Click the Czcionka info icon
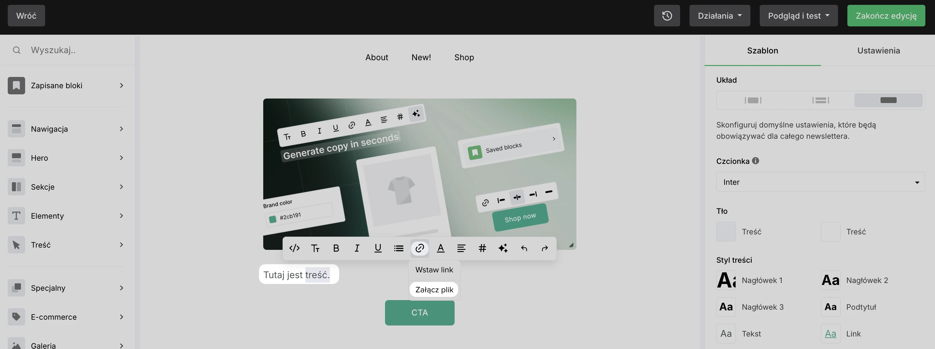Screen dimensions: 935x349 [x=756, y=161]
